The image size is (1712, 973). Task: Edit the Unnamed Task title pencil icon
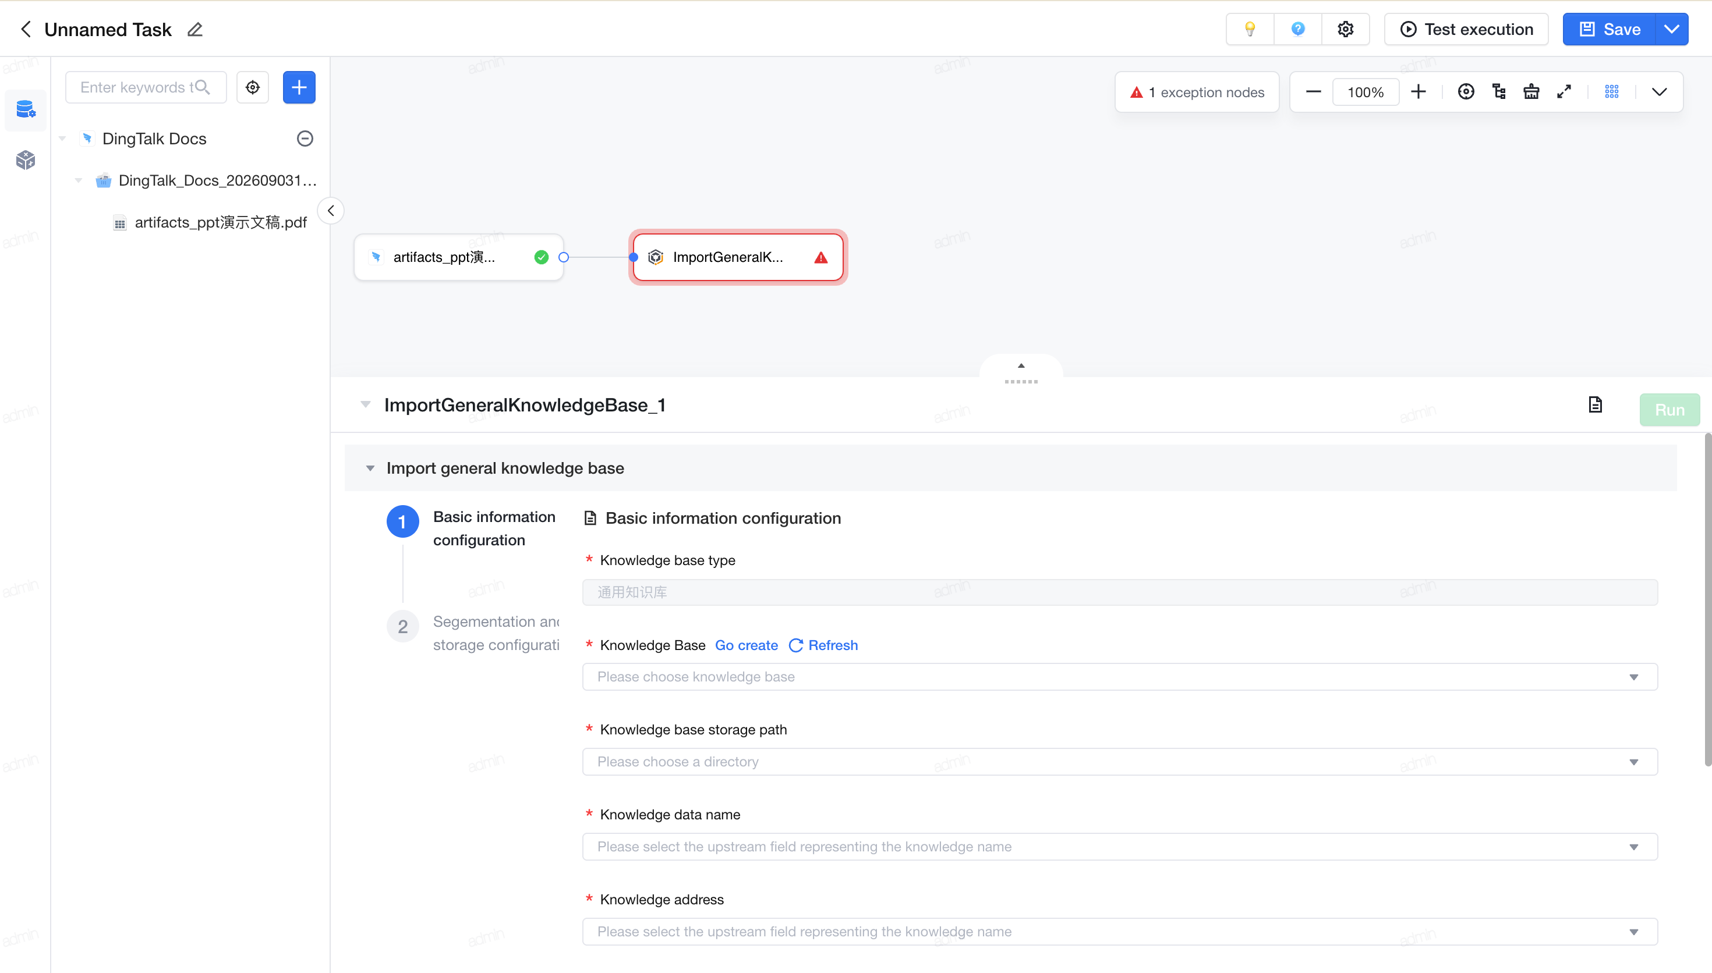195,30
